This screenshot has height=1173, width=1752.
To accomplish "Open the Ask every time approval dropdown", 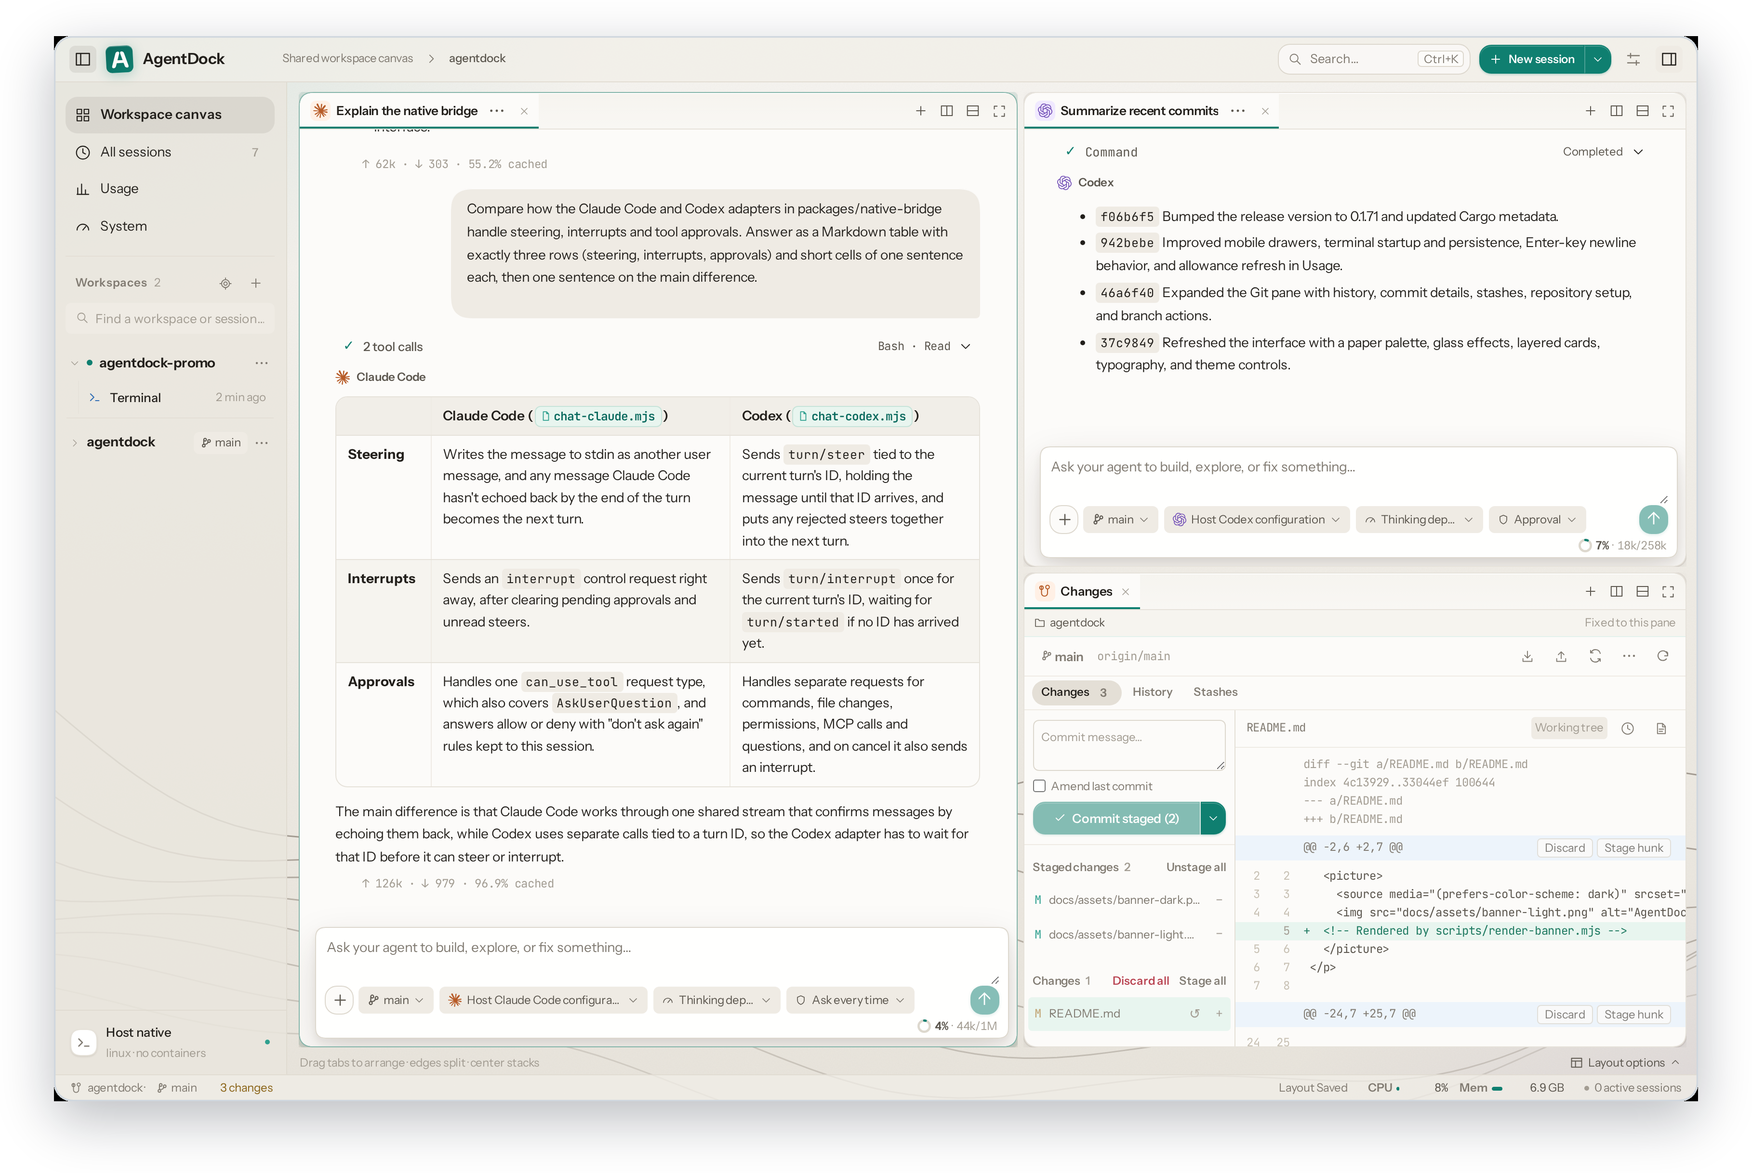I will click(849, 1000).
